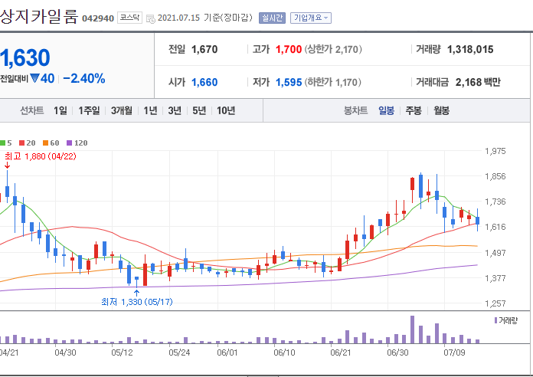Viewport: 533px width, 377px height.
Task: Click the red 20-day moving average swatch
Action: point(21,143)
